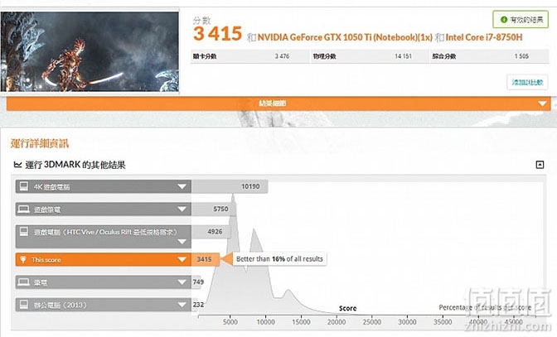Expand the laptop row scoring 749
557x337 pixels.
[182, 282]
